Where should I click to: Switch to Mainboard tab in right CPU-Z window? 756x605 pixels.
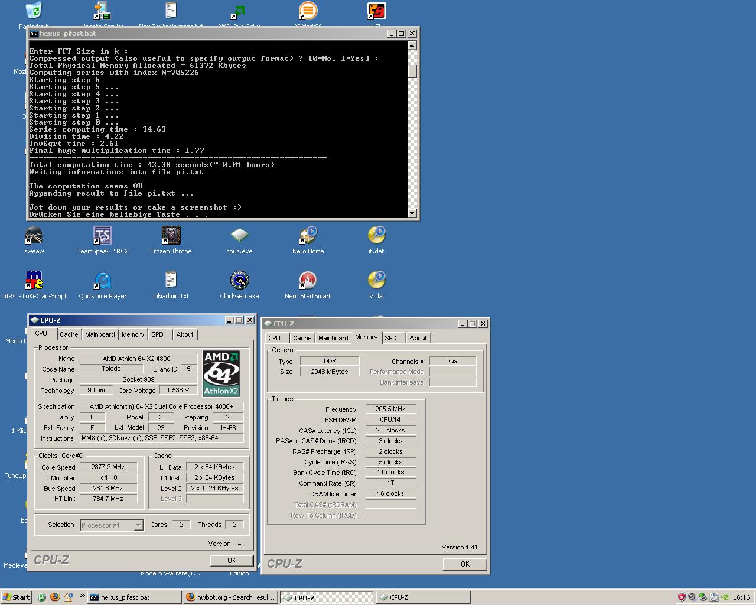333,338
